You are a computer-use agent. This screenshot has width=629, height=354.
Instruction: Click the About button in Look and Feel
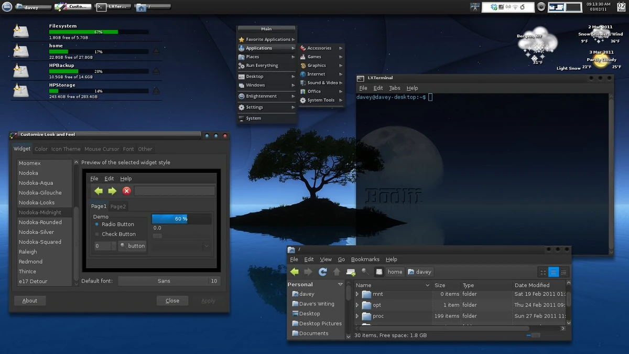[x=30, y=301]
